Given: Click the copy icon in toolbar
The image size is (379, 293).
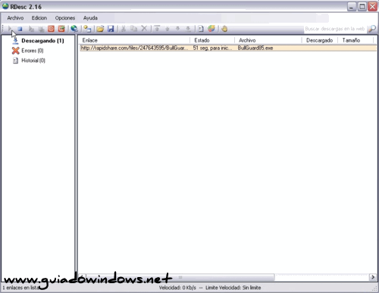Looking at the screenshot, I should point(133,29).
